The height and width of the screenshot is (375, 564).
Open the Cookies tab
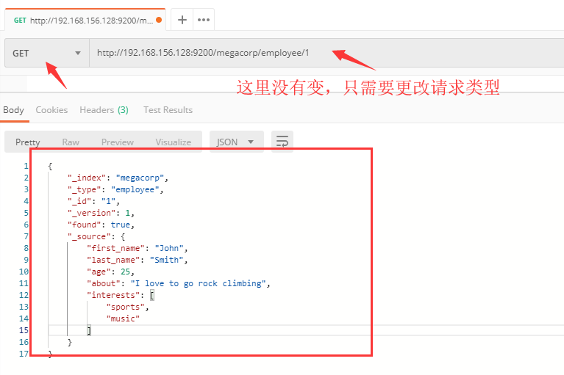click(x=51, y=110)
